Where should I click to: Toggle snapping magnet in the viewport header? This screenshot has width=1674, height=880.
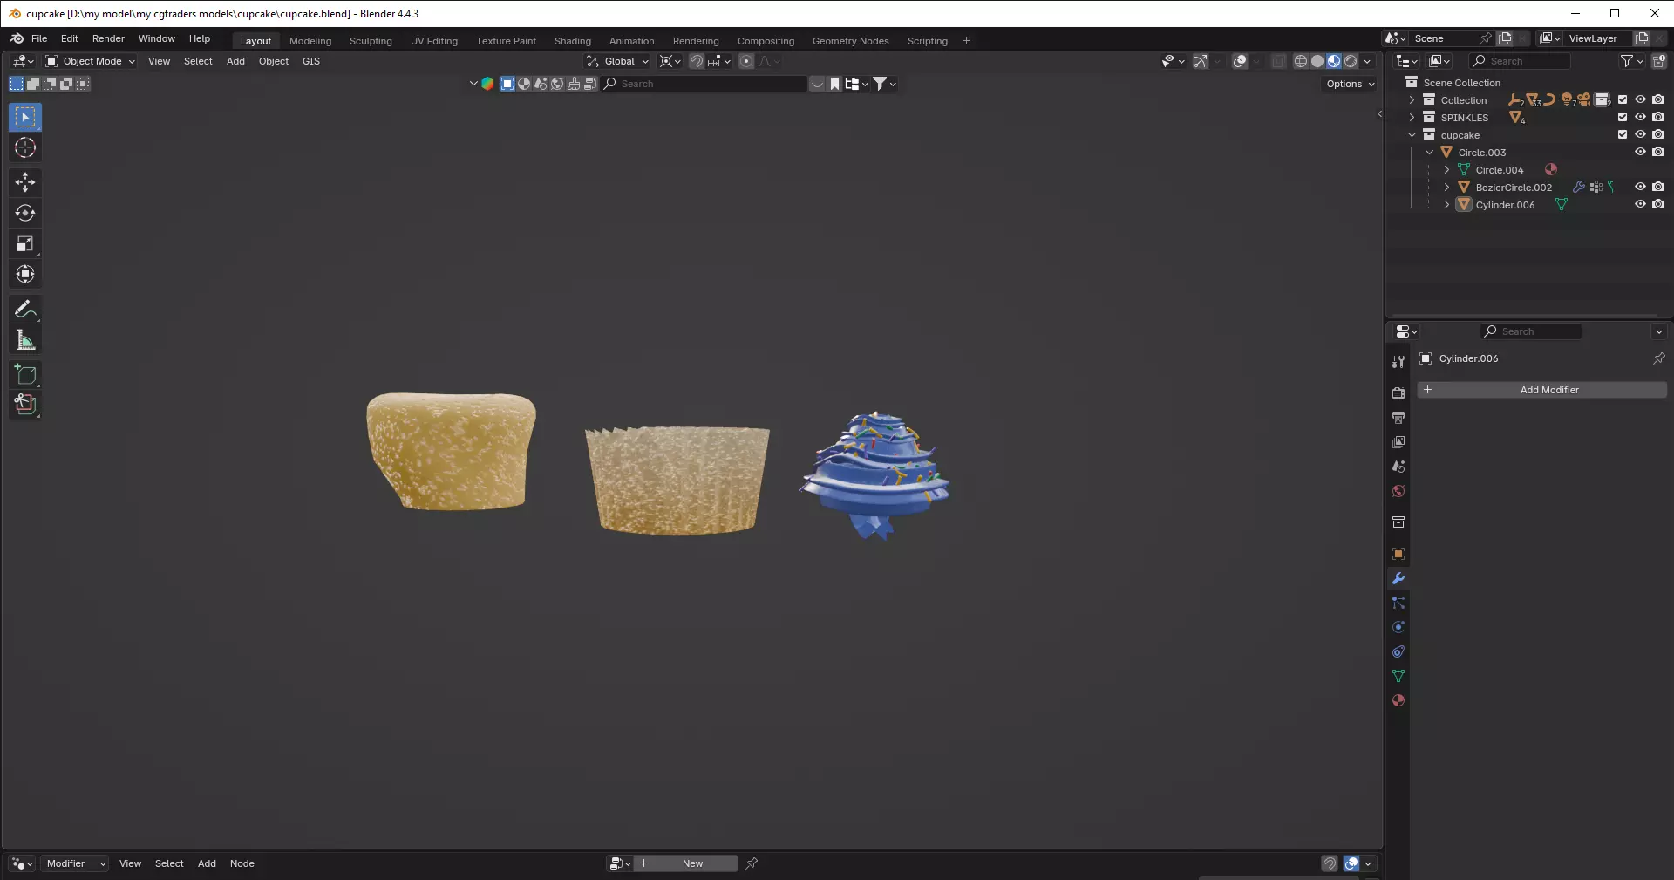pyautogui.click(x=696, y=61)
